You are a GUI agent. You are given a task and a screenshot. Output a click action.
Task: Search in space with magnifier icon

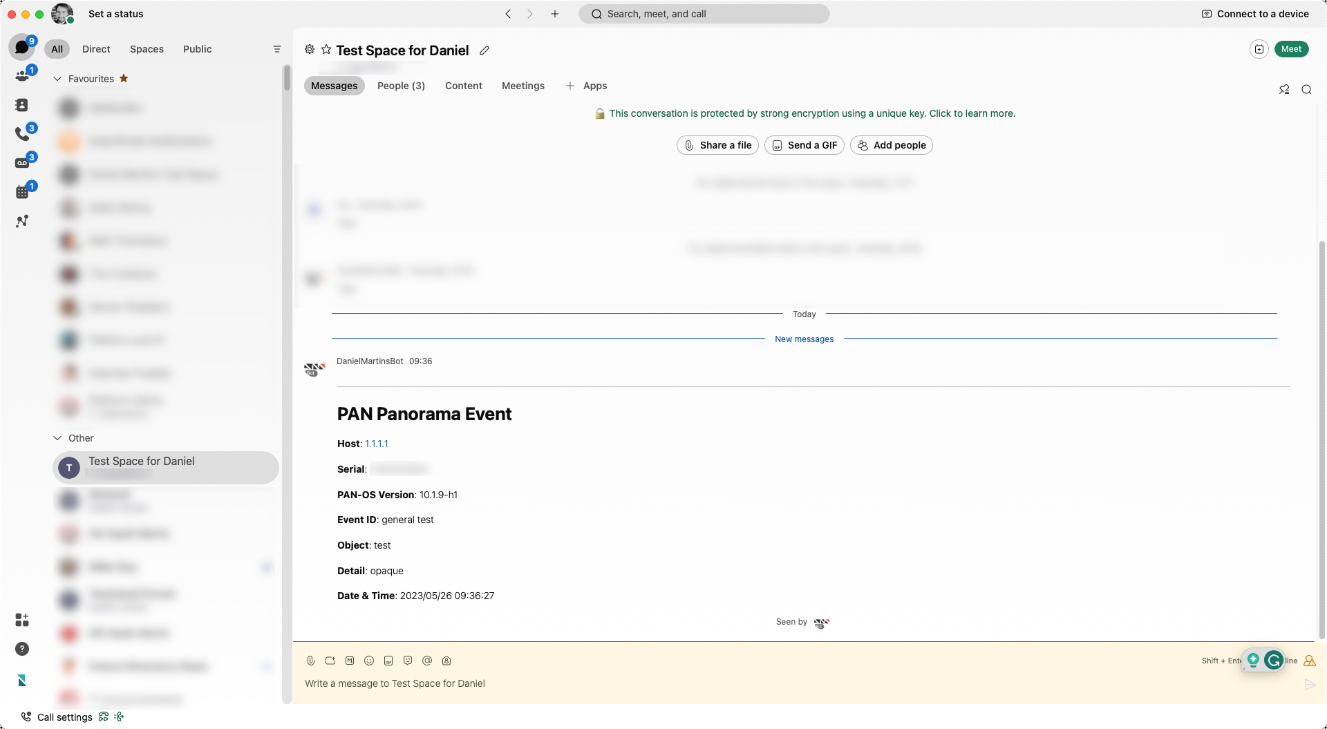pos(1306,89)
